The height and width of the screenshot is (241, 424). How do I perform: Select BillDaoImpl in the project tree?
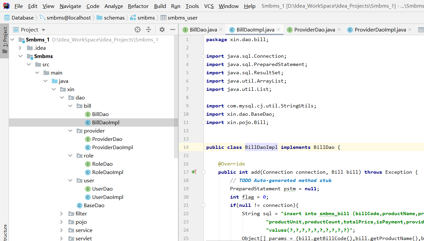click(x=105, y=122)
